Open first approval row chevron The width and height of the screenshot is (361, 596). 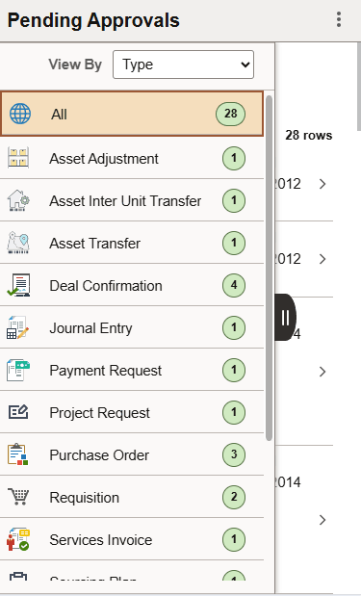(322, 184)
